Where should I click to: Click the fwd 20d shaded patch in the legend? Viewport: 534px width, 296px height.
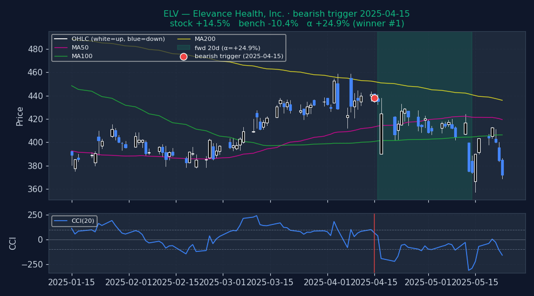click(183, 48)
